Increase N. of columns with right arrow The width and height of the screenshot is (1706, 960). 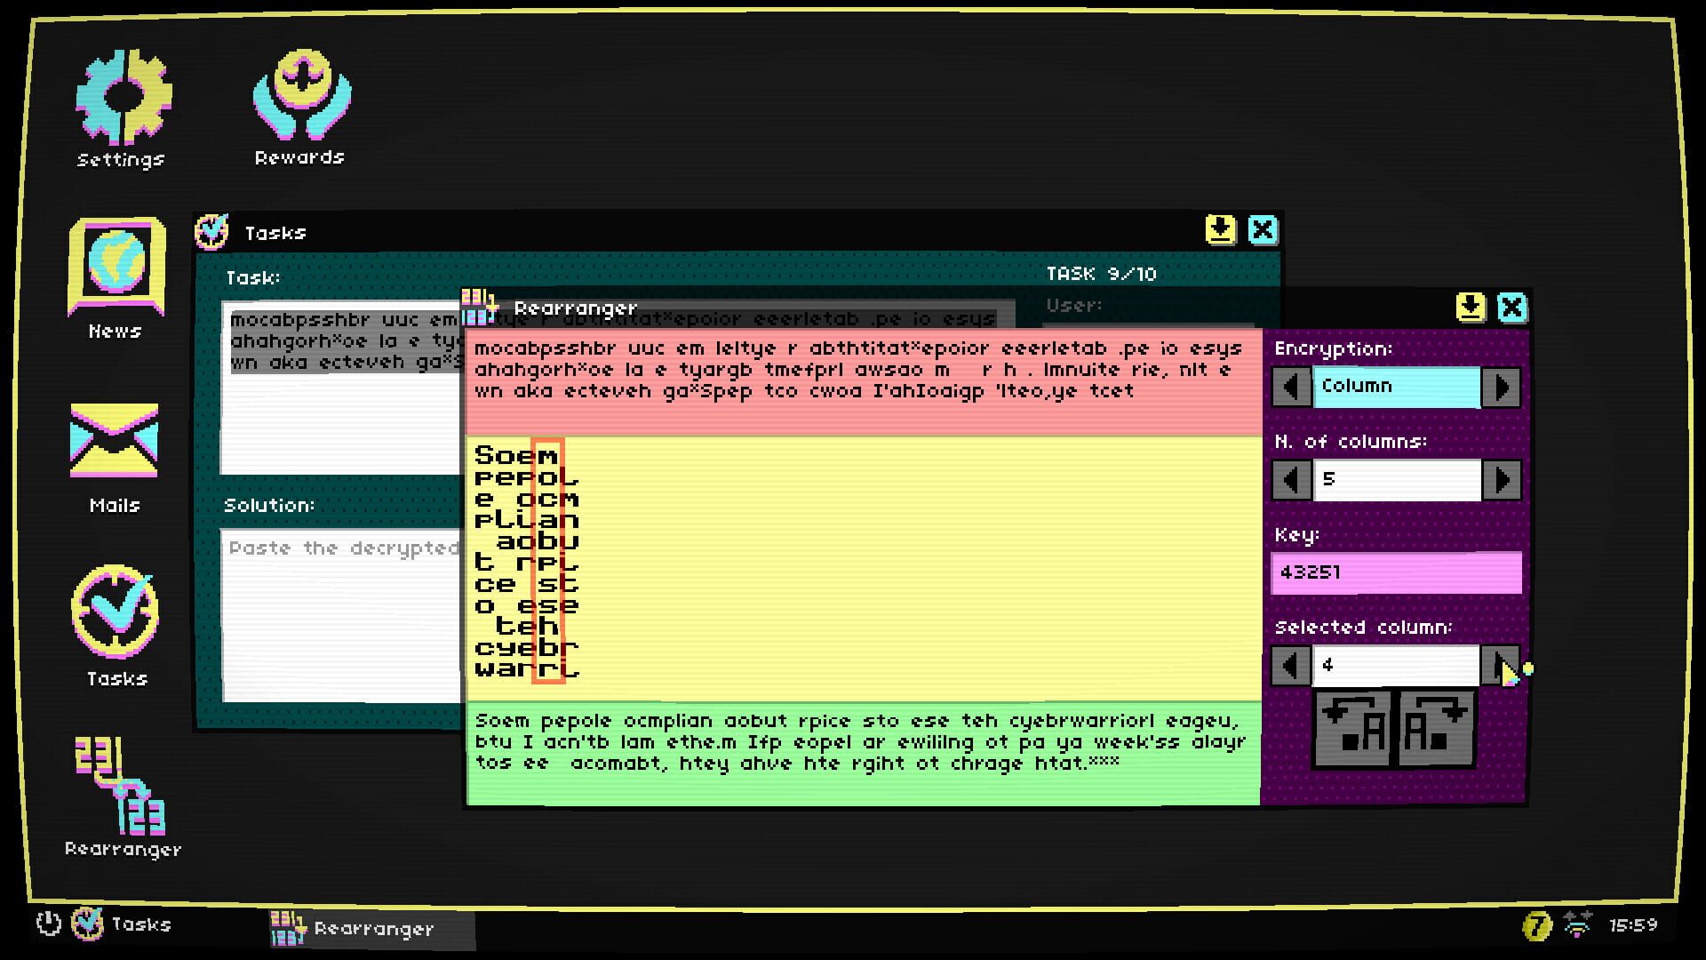tap(1503, 480)
